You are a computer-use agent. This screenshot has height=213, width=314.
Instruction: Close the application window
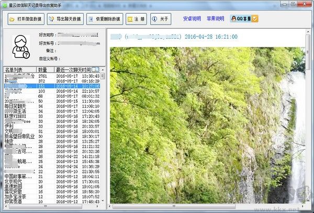[x=304, y=4]
